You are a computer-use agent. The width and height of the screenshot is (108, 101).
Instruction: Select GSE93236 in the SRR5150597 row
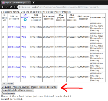72,77
